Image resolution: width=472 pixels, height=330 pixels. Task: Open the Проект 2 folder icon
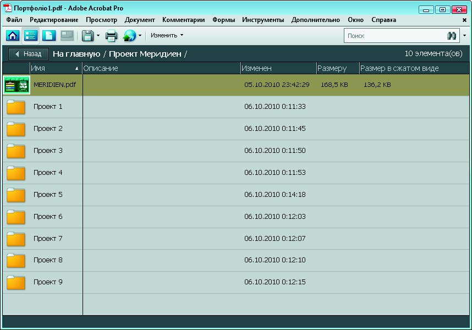pyautogui.click(x=15, y=129)
